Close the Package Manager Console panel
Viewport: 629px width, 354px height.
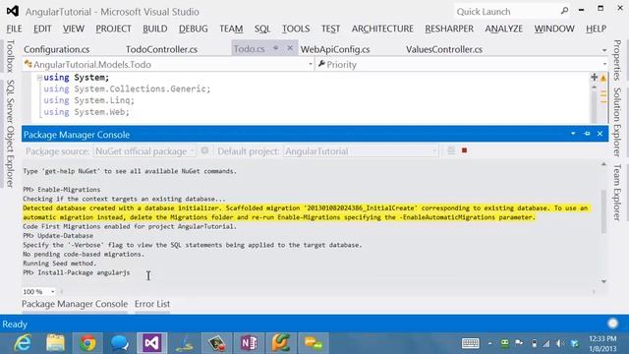(600, 134)
